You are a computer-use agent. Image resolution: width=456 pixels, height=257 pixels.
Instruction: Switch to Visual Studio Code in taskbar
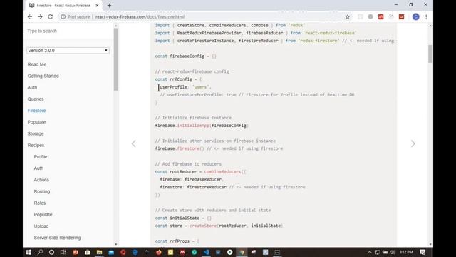pos(207,252)
